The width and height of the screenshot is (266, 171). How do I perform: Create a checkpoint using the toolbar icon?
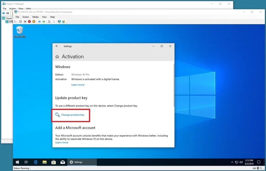pos(49,22)
